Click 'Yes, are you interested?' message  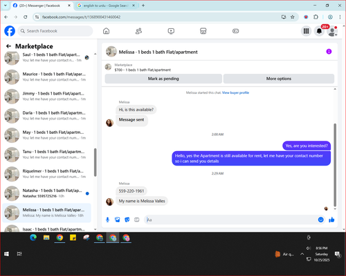coord(307,146)
